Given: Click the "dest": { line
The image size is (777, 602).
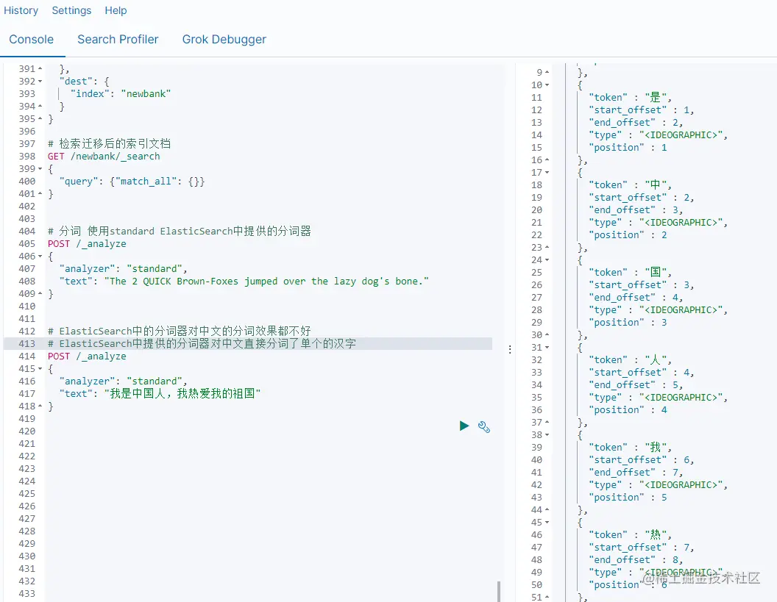Looking at the screenshot, I should click(84, 81).
